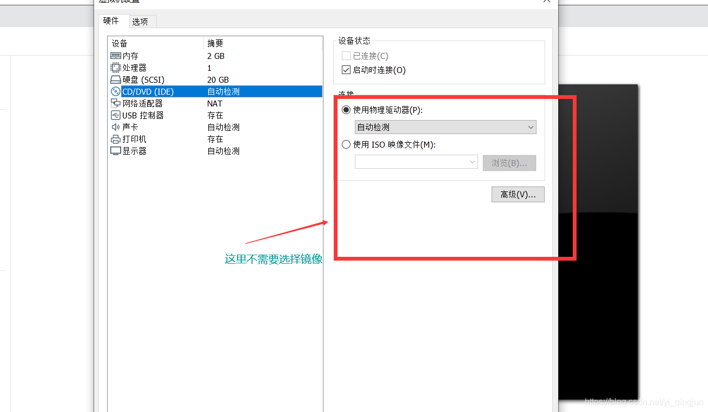708x412 pixels.
Task: Select the 网络适配器 network adapter icon
Action: [x=116, y=103]
